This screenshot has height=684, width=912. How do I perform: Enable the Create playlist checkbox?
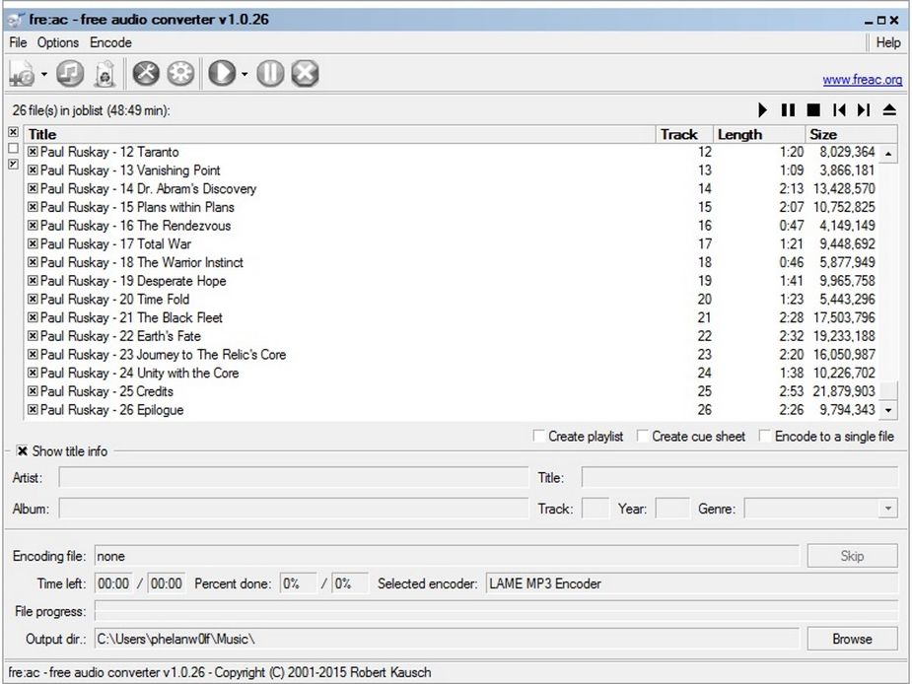pos(539,436)
